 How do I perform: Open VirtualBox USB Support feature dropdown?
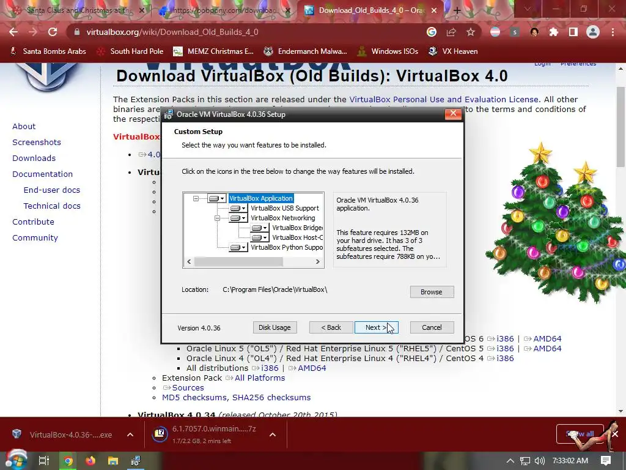(x=238, y=208)
